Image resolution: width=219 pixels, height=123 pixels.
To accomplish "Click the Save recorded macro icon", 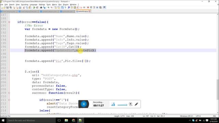I will click(100, 8).
